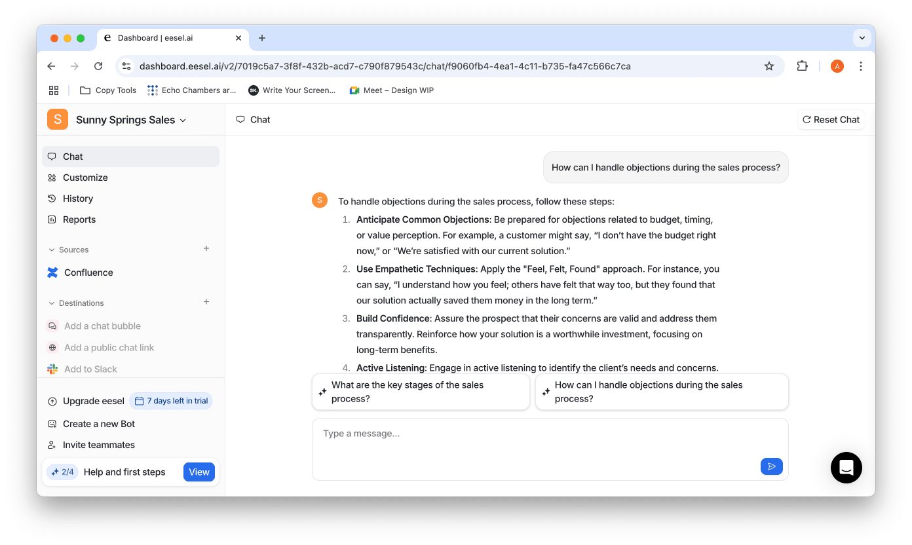Click Upgrade eesel

(86, 401)
